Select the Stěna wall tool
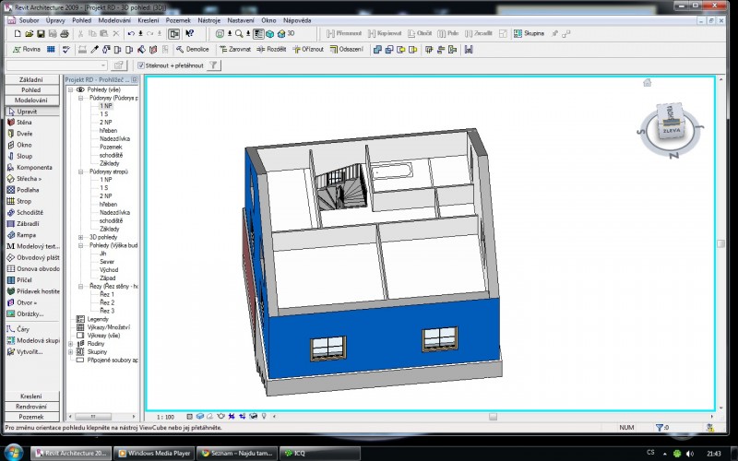Image resolution: width=738 pixels, height=461 pixels. point(25,122)
